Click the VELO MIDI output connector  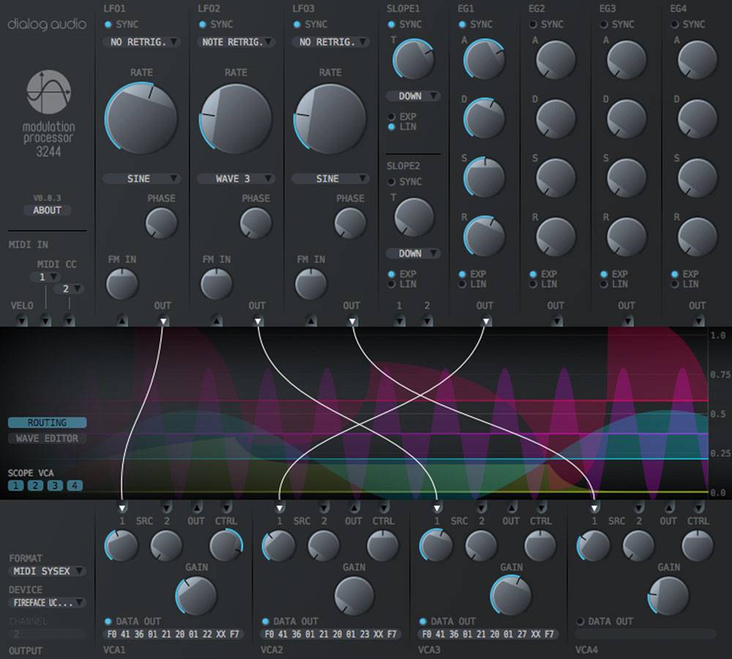coord(21,320)
